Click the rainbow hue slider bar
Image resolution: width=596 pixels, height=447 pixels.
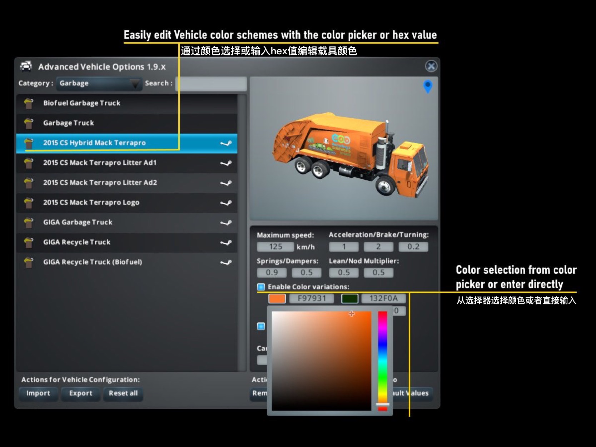383,361
